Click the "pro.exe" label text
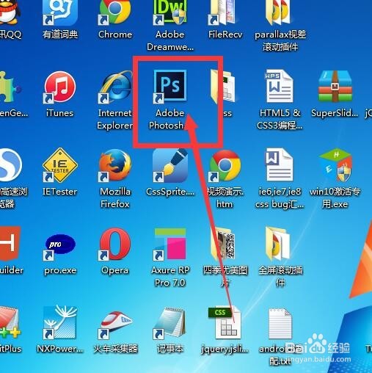The width and height of the screenshot is (372, 373). click(60, 270)
